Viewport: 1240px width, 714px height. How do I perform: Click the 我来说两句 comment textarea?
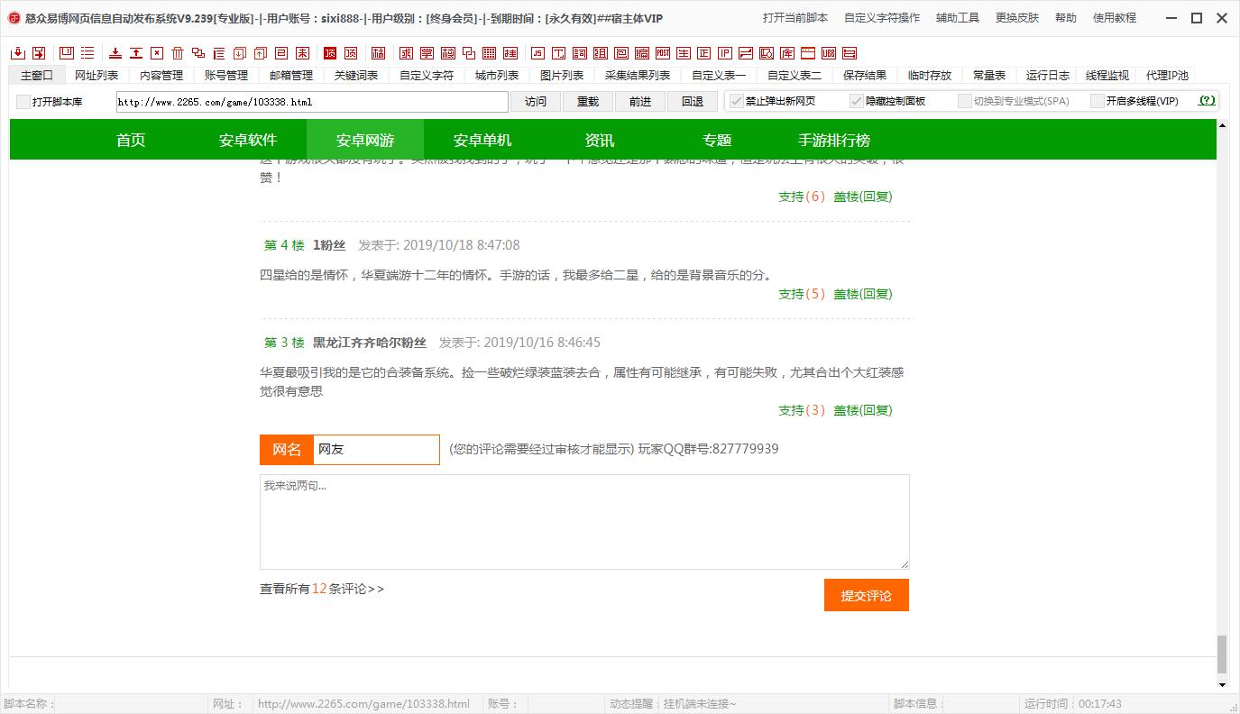click(584, 522)
